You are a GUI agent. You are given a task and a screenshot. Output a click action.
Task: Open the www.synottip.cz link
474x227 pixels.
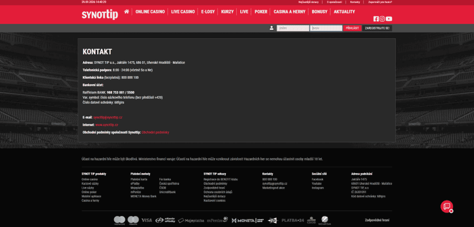pyautogui.click(x=107, y=125)
